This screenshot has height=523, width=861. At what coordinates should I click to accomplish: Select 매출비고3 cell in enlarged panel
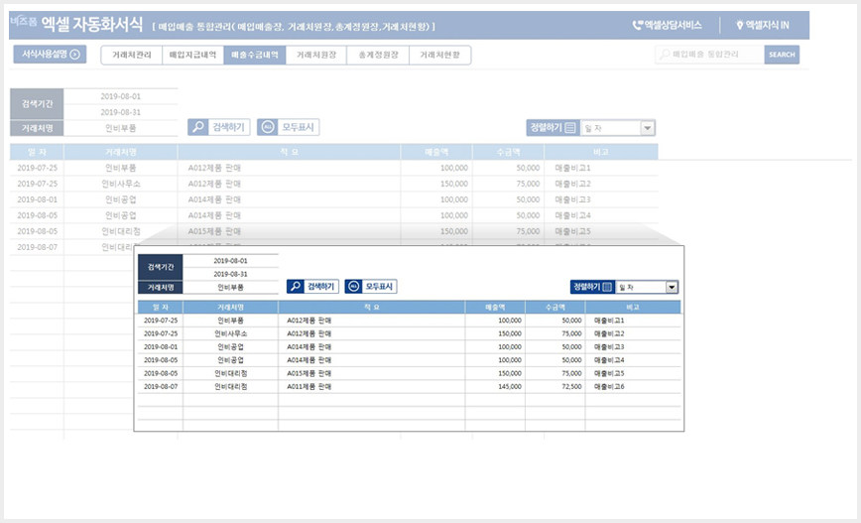coord(633,346)
